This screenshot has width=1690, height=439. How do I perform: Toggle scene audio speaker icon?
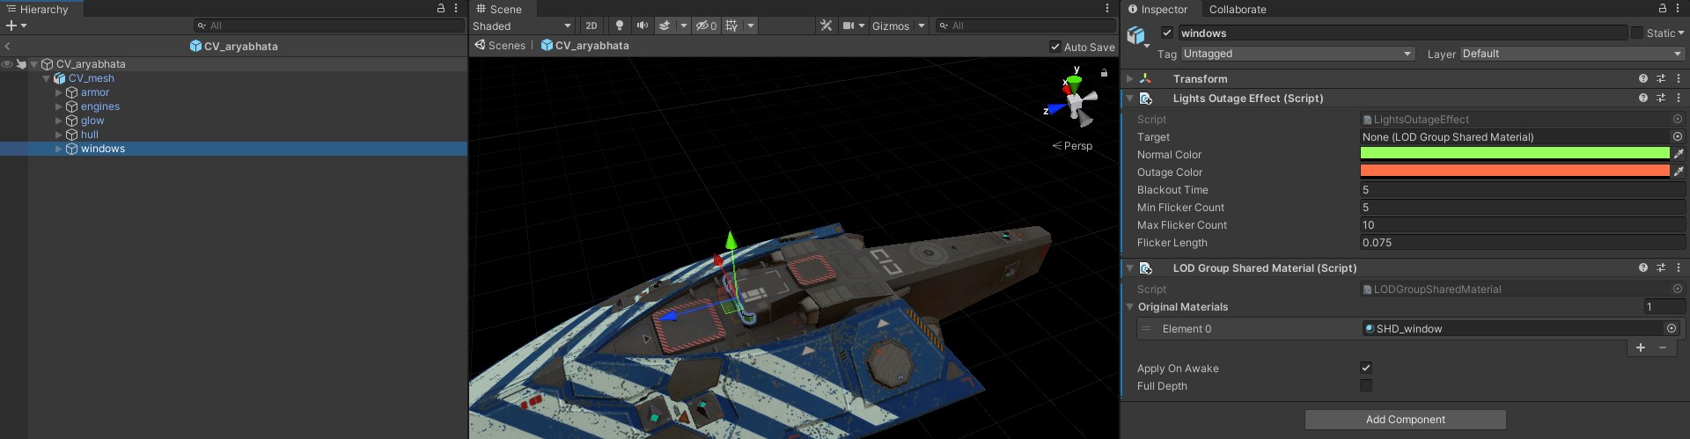[642, 26]
